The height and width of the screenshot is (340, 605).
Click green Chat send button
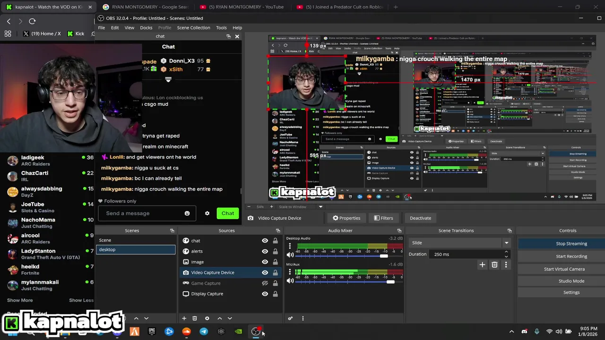coord(228,213)
